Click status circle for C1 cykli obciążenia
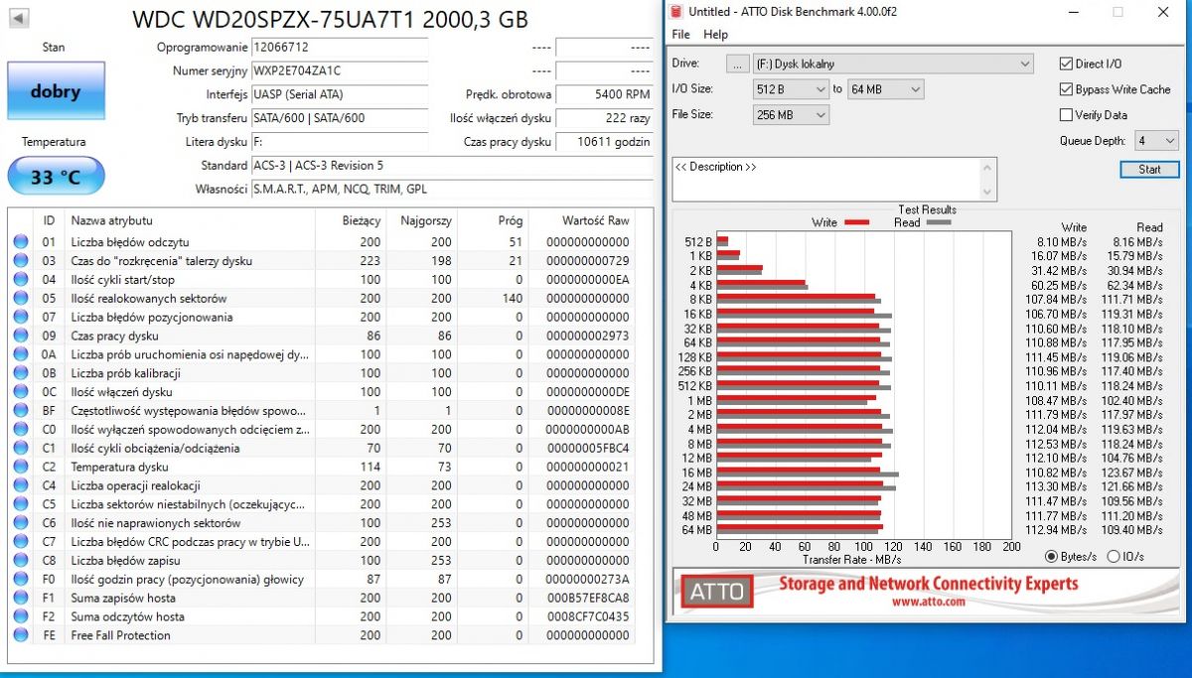This screenshot has height=678, width=1192. click(21, 449)
